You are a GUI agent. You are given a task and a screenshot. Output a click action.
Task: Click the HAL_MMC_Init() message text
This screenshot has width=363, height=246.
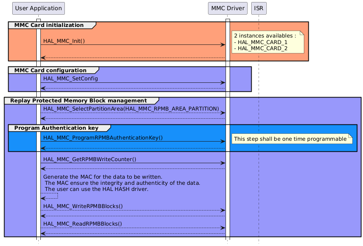64,41
